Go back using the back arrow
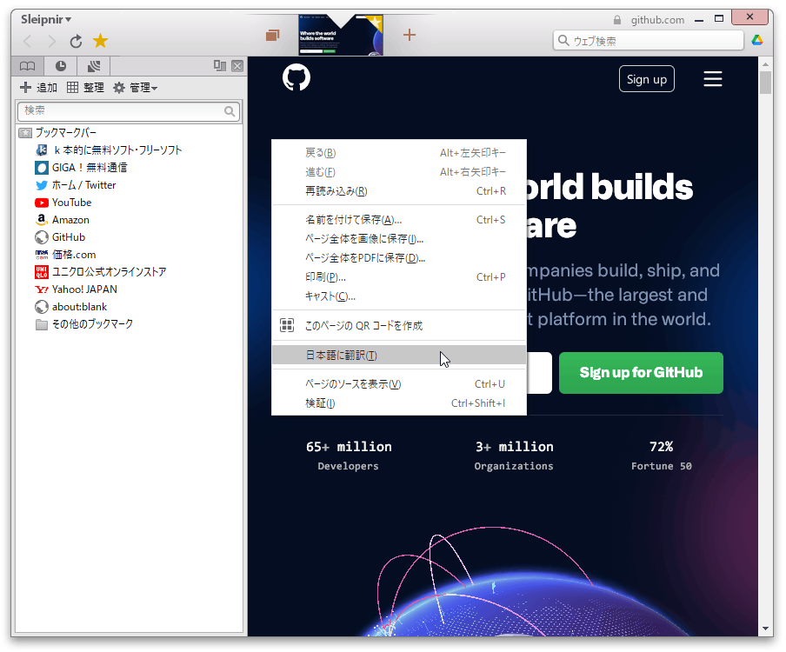786x652 pixels. [x=28, y=41]
